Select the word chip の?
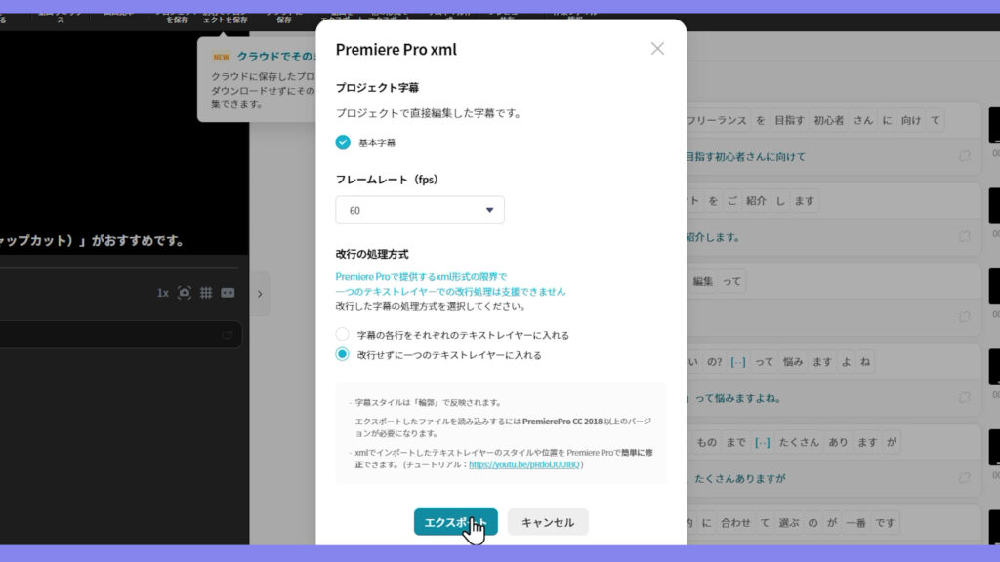The image size is (1000, 562). (714, 362)
